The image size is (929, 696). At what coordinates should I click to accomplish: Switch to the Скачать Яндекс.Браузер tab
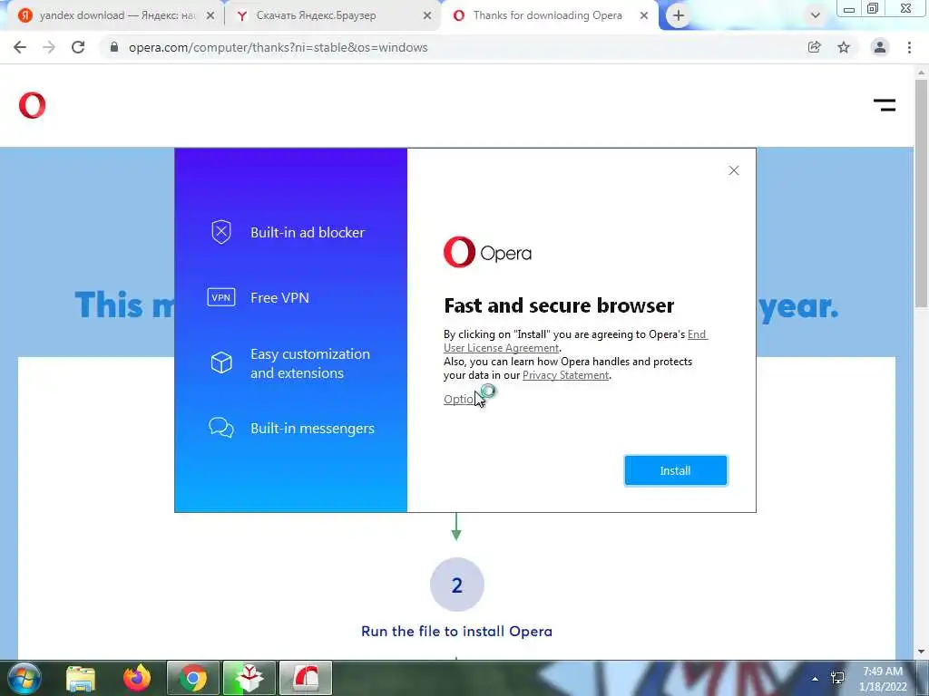pos(332,15)
